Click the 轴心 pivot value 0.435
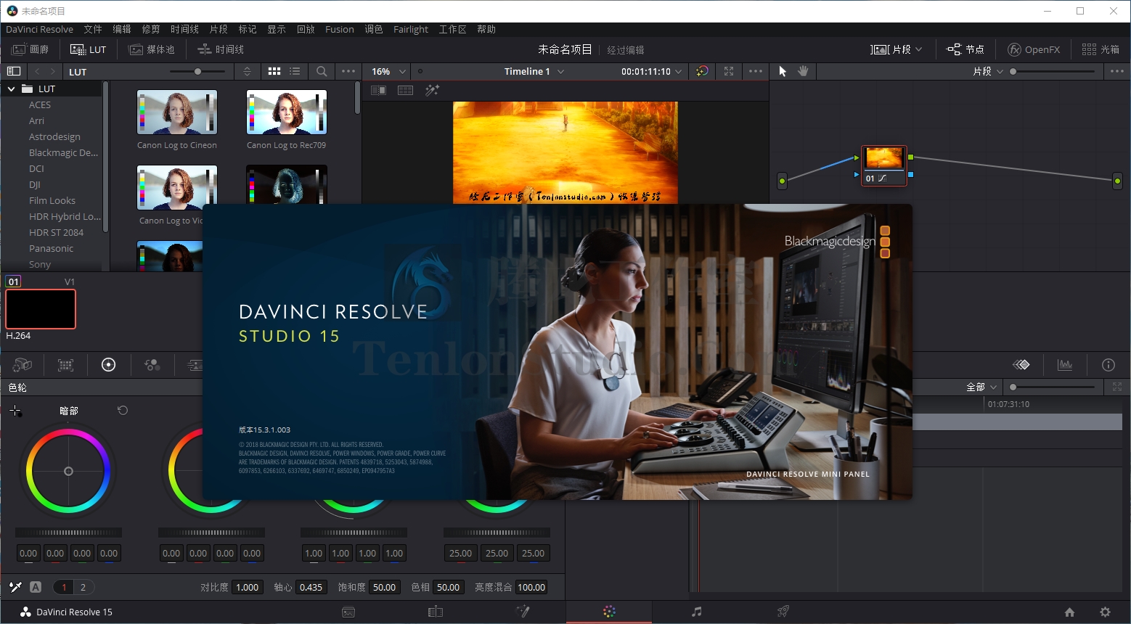The image size is (1131, 624). coord(311,587)
